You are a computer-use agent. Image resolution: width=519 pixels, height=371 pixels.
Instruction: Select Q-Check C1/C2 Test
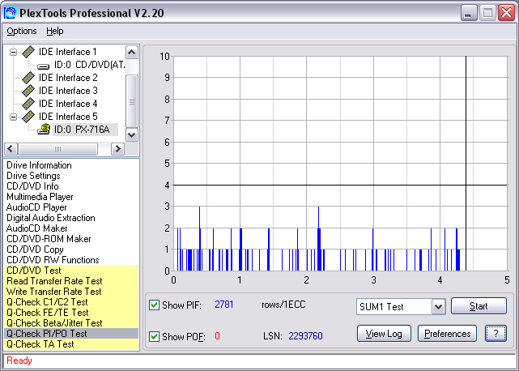71,302
